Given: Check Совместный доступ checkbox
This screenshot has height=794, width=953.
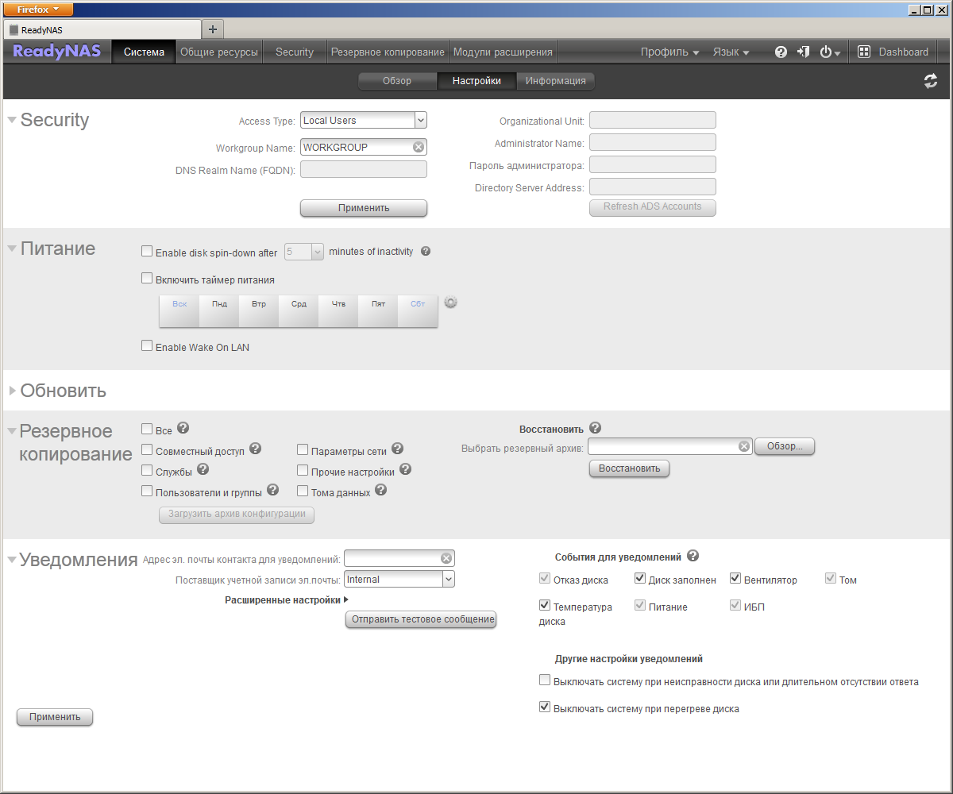Looking at the screenshot, I should (x=146, y=449).
